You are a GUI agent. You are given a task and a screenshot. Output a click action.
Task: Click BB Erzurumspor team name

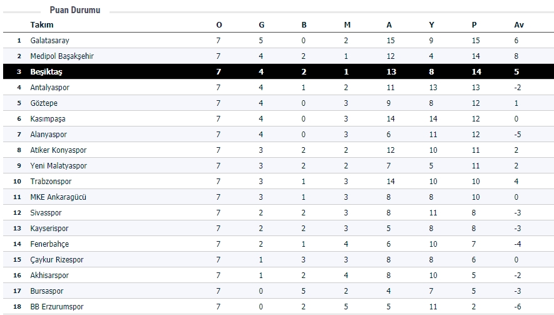[x=56, y=307]
